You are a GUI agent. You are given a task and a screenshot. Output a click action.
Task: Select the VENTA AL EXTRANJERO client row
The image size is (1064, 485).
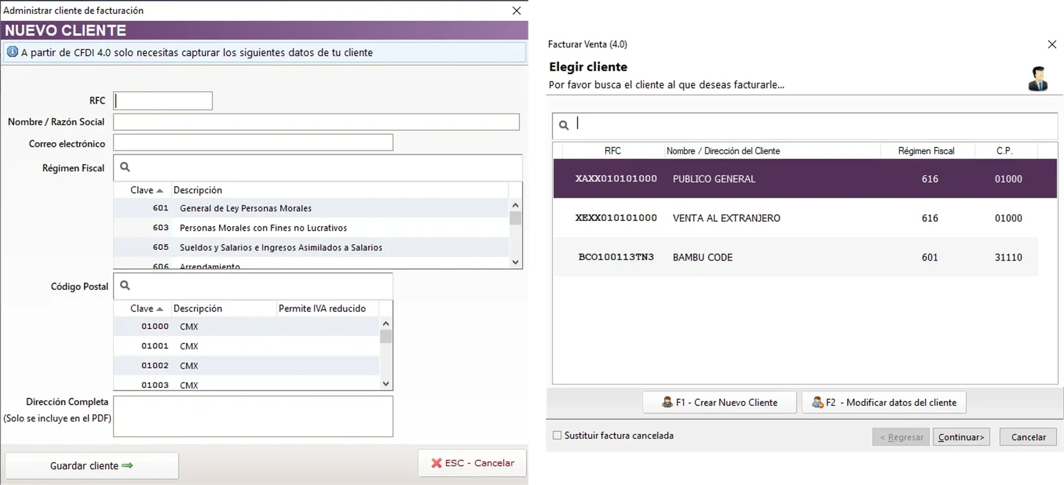[796, 218]
